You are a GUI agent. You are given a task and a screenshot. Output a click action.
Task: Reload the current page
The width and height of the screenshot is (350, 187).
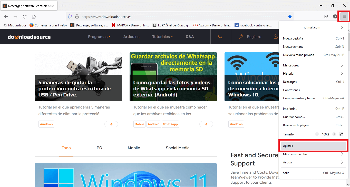(x=25, y=17)
